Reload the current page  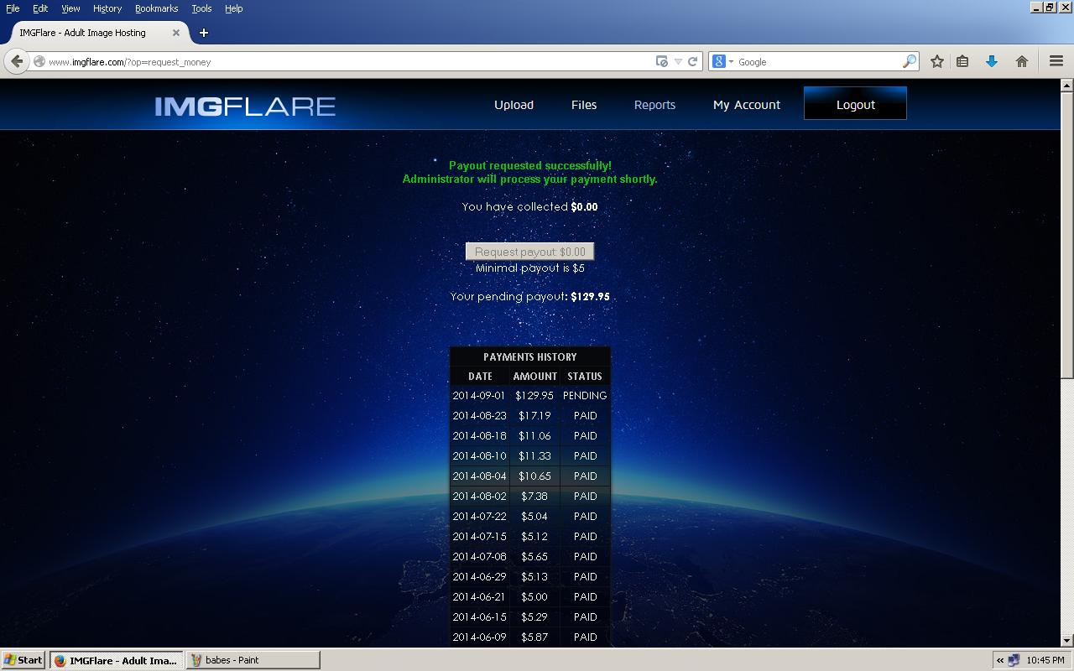[x=693, y=61]
